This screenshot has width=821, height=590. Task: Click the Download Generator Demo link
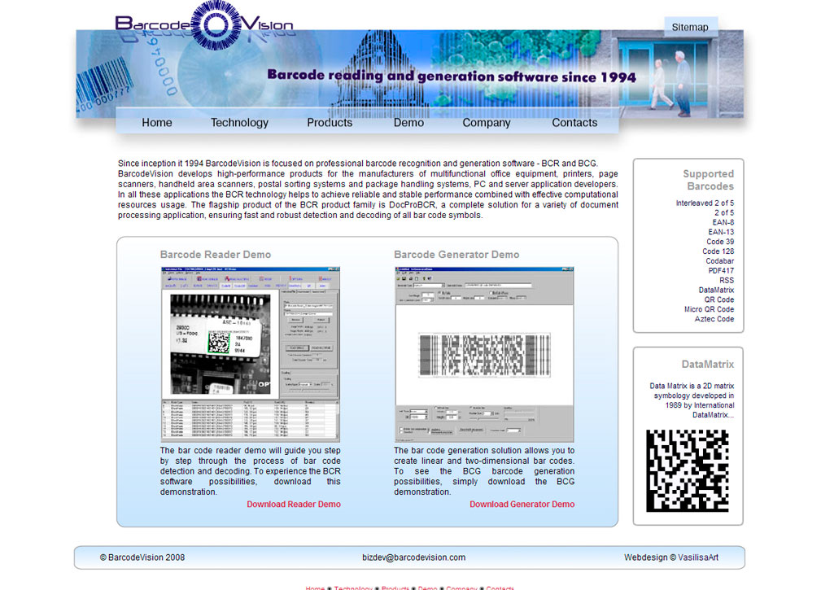click(522, 504)
